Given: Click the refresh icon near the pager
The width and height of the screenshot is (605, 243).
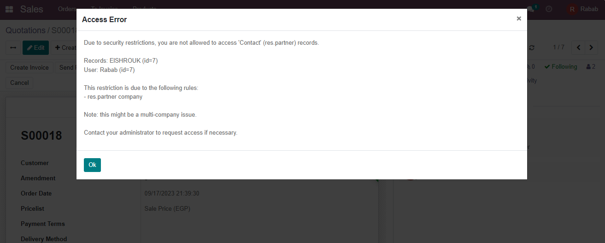Looking at the screenshot, I should point(532,47).
